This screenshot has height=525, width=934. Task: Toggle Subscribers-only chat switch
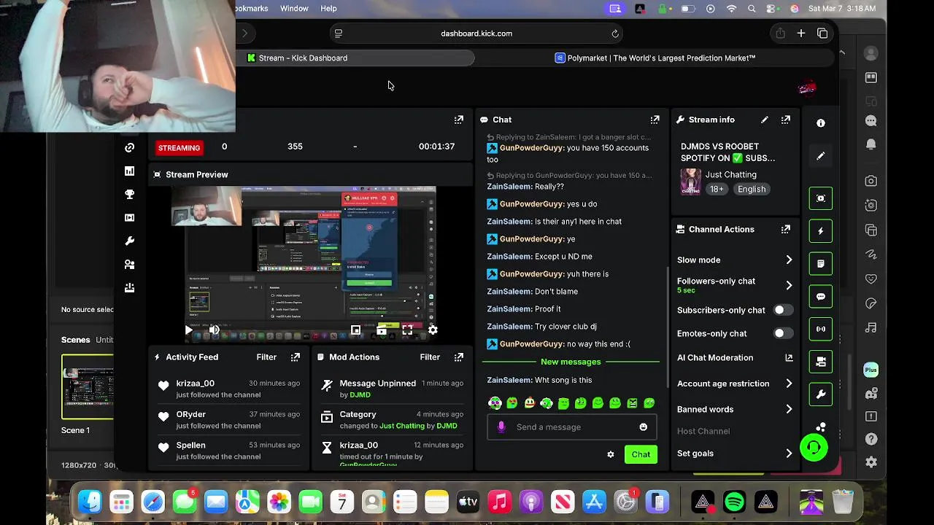click(783, 310)
